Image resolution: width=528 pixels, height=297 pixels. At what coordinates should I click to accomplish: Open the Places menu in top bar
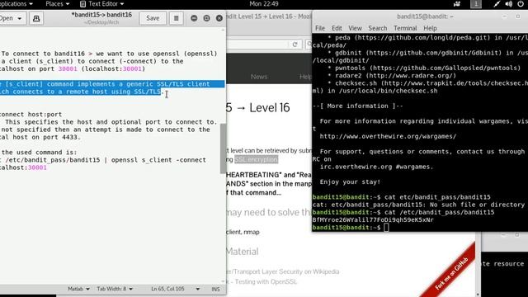[57, 4]
